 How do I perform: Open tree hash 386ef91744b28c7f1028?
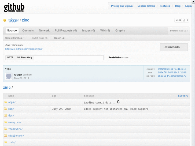(172, 72)
